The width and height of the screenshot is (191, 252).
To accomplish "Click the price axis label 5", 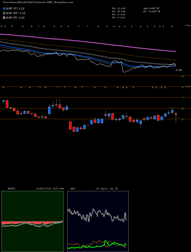I will click(183, 120).
